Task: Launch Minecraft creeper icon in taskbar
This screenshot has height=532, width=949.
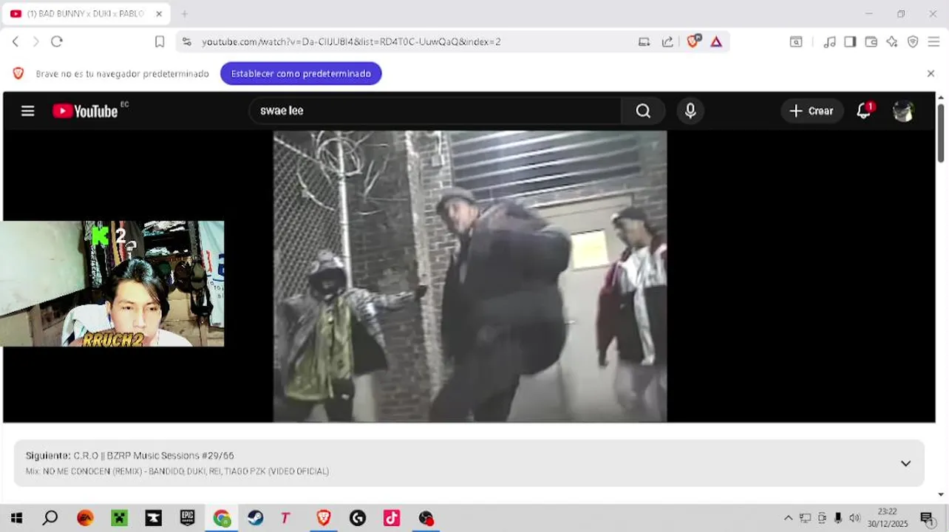Action: 119,518
